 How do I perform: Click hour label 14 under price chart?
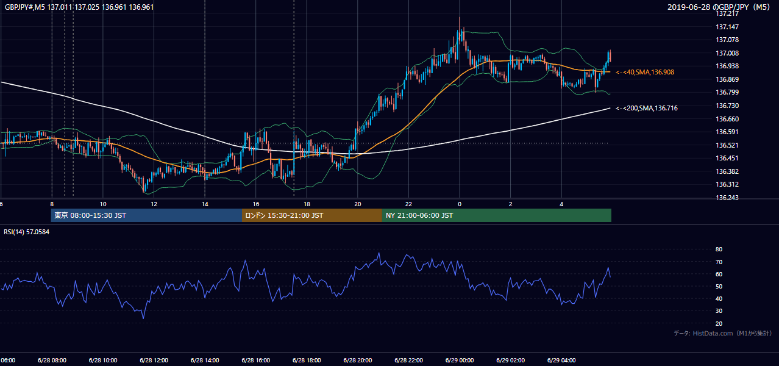tap(205, 204)
